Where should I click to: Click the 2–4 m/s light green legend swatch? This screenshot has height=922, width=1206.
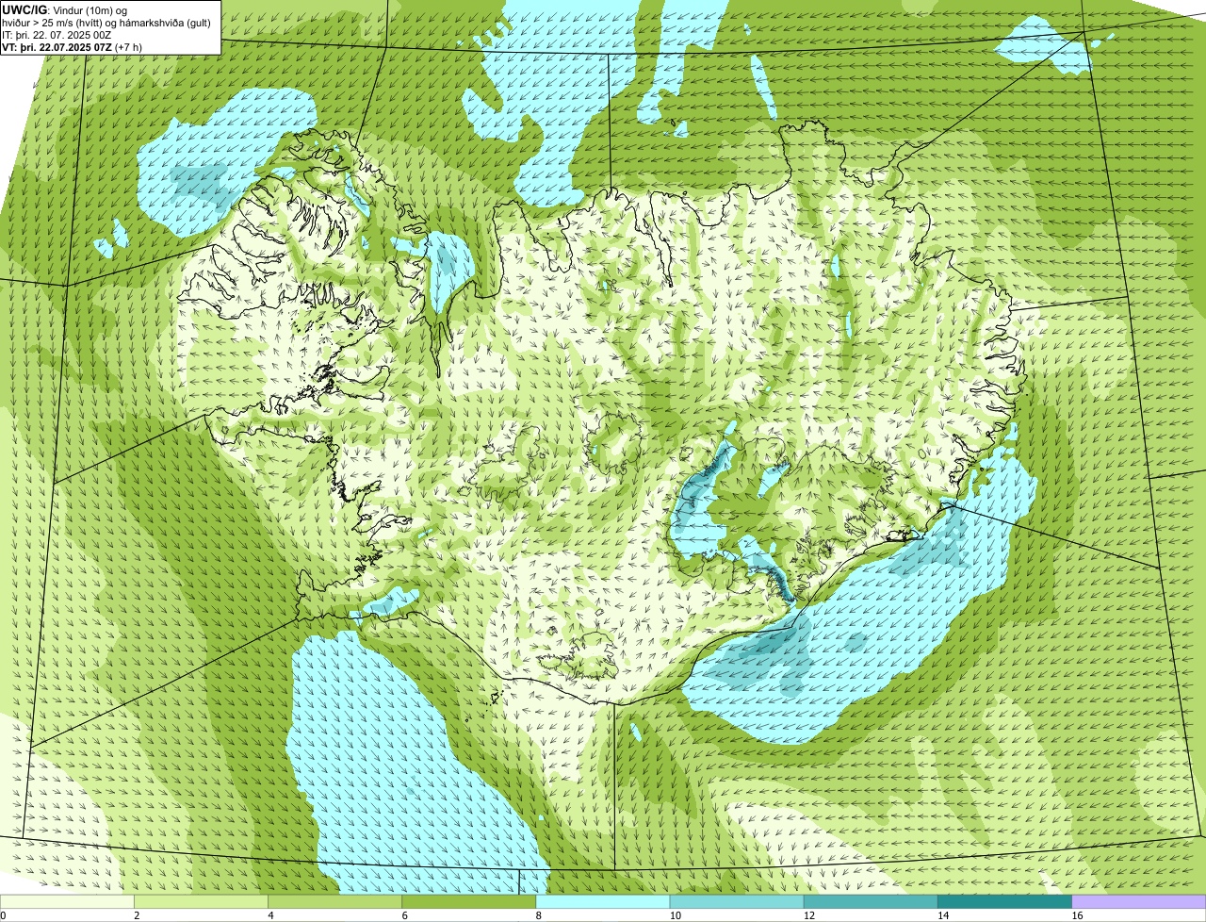[x=202, y=902]
